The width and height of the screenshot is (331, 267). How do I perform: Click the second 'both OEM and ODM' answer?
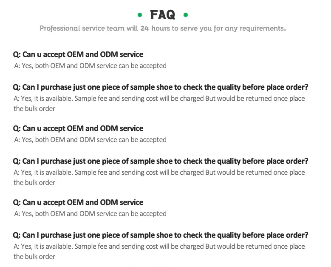90,139
